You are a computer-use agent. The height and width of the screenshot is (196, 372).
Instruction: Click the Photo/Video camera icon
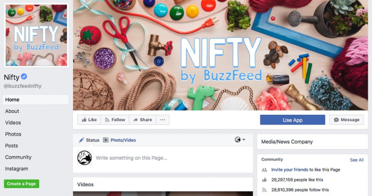click(x=106, y=140)
